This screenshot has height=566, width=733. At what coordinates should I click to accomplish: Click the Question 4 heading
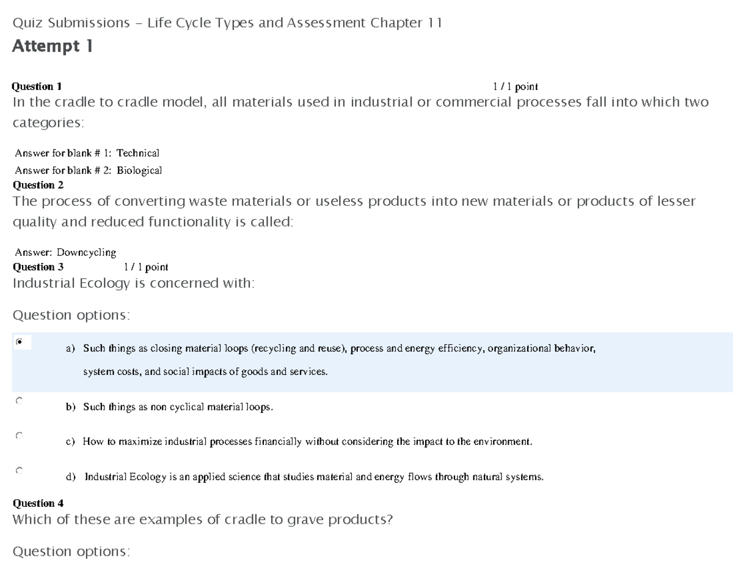click(x=37, y=503)
